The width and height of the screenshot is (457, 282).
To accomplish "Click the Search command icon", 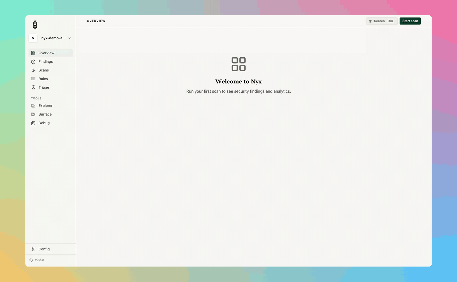I will coord(370,21).
